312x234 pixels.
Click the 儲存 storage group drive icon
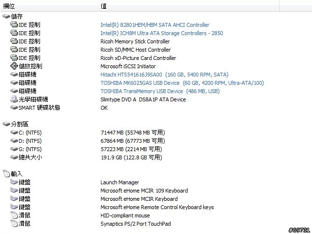point(6,16)
